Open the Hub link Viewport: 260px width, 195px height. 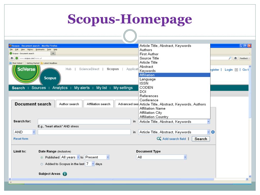click(69, 69)
